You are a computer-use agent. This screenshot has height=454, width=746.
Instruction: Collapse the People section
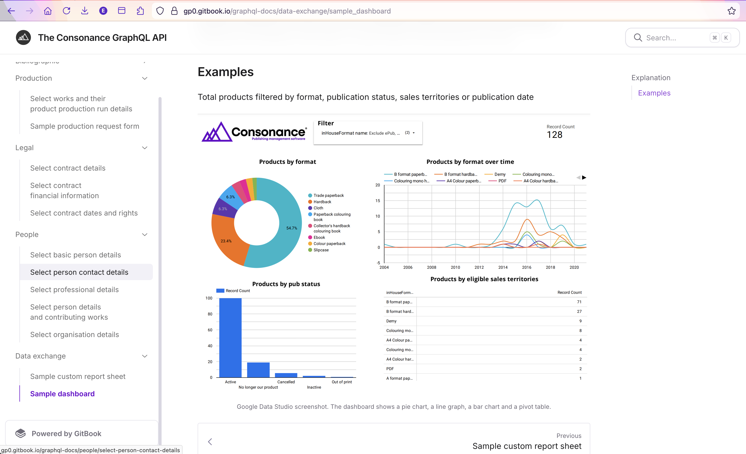(x=145, y=234)
